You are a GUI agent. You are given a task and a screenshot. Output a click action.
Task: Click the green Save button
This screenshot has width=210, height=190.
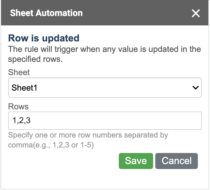[x=136, y=161]
